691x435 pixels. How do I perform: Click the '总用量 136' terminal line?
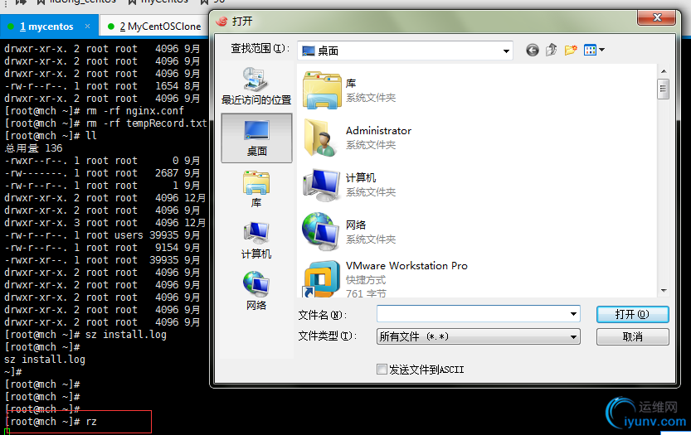point(33,148)
